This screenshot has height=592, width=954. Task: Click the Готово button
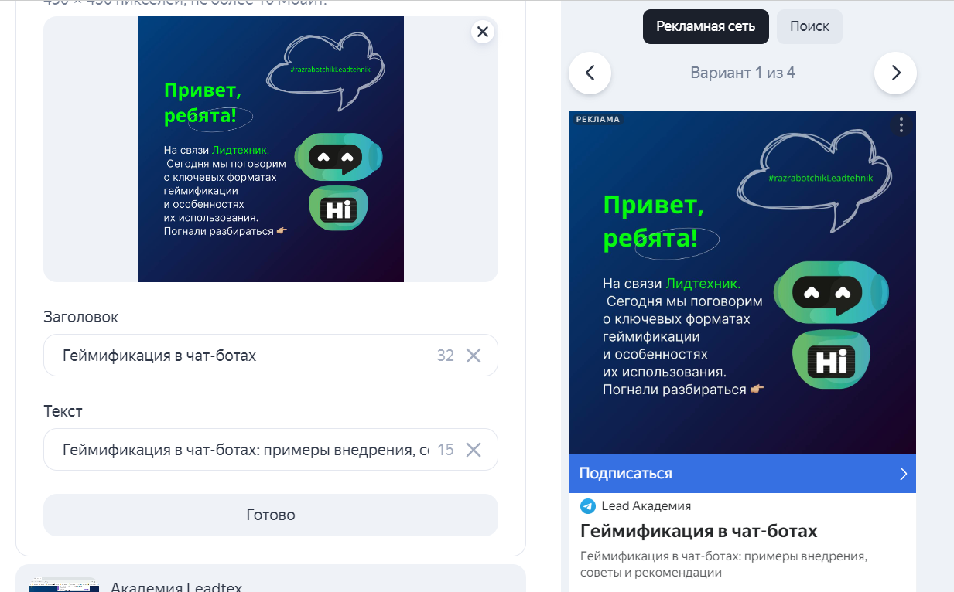271,515
